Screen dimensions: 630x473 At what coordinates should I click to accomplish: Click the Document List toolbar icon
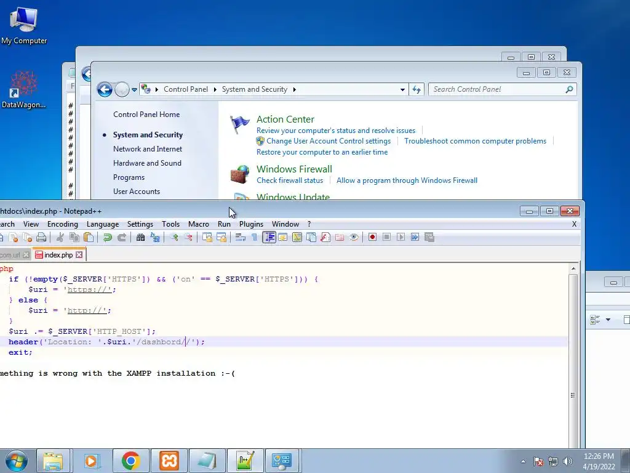311,237
